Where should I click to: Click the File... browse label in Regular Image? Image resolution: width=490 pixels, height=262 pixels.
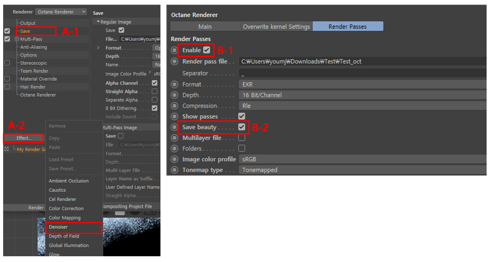(111, 39)
